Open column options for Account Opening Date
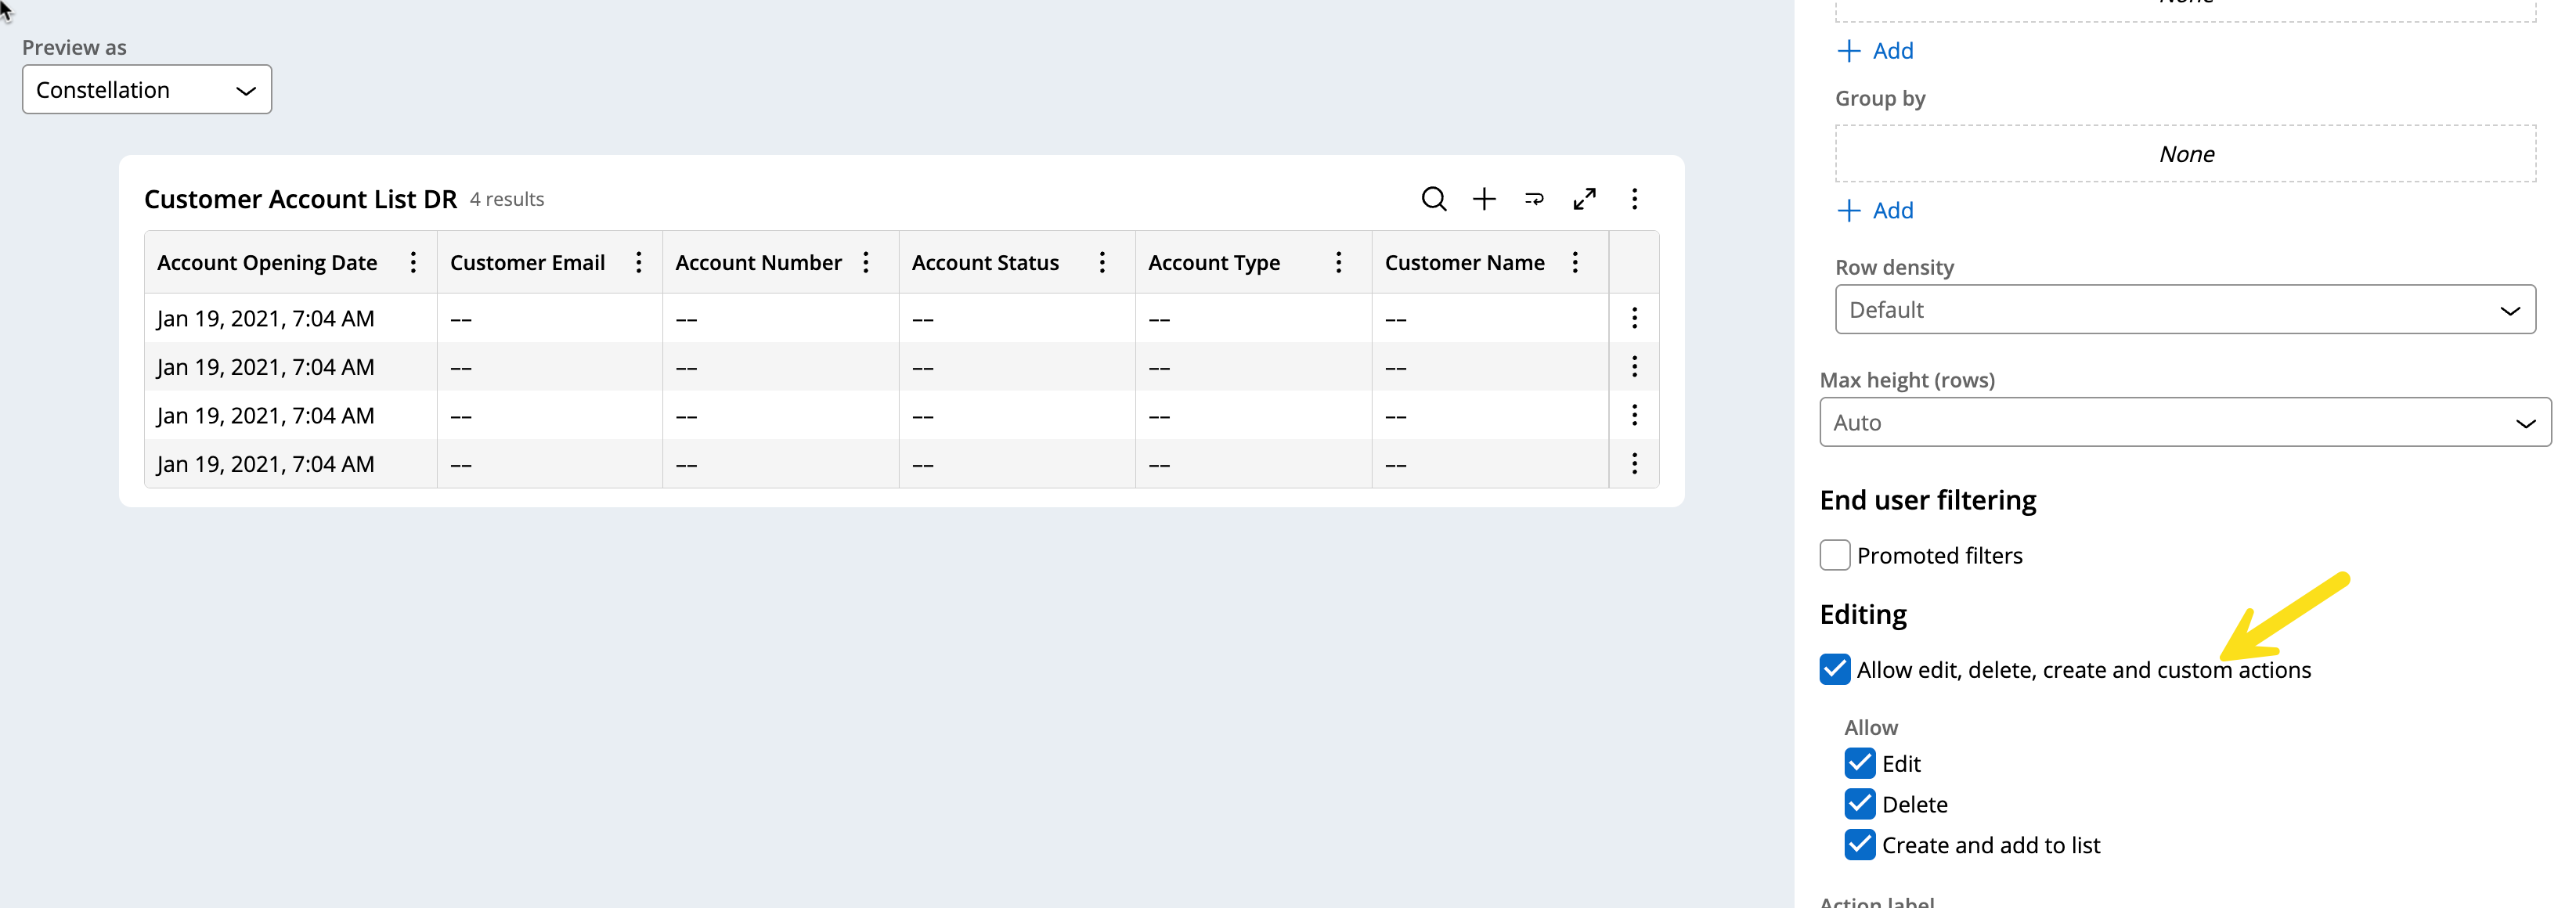This screenshot has width=2576, height=908. click(x=413, y=262)
